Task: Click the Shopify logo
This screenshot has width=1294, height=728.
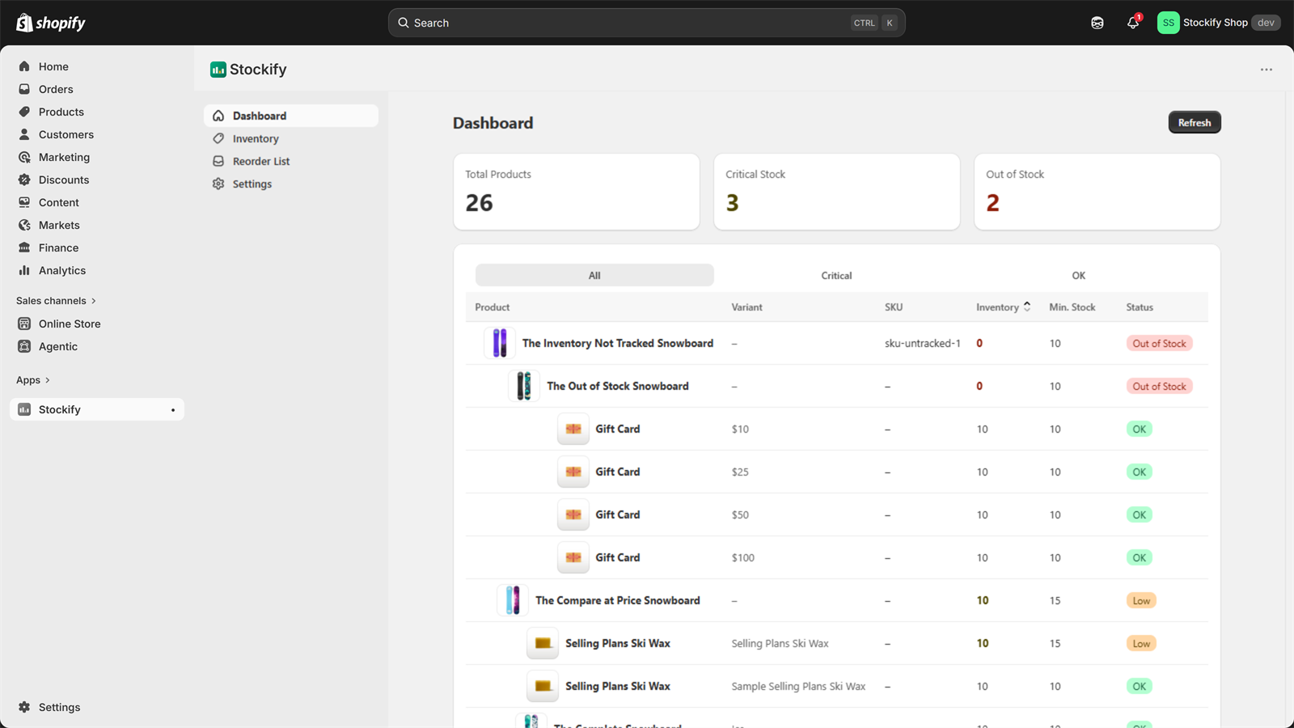Action: click(51, 23)
